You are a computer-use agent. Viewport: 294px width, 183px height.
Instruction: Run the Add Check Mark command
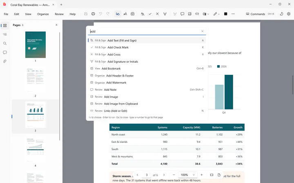pos(147,48)
